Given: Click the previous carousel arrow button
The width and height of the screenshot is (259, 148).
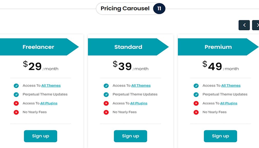Looking at the screenshot, I should [x=244, y=25].
